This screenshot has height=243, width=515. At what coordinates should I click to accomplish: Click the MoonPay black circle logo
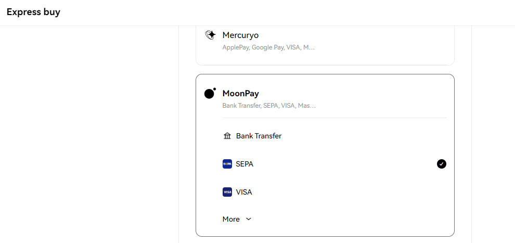click(x=210, y=93)
